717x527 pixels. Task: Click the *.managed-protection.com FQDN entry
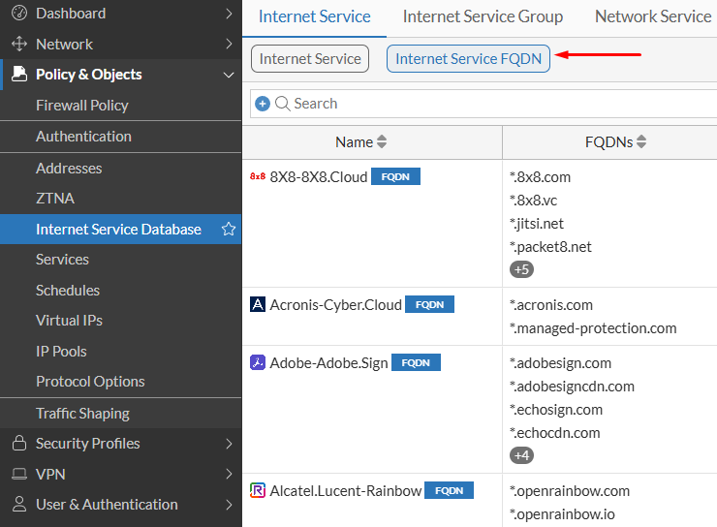[x=593, y=328]
